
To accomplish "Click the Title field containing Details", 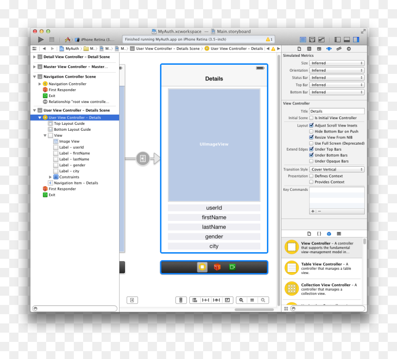I will (337, 111).
